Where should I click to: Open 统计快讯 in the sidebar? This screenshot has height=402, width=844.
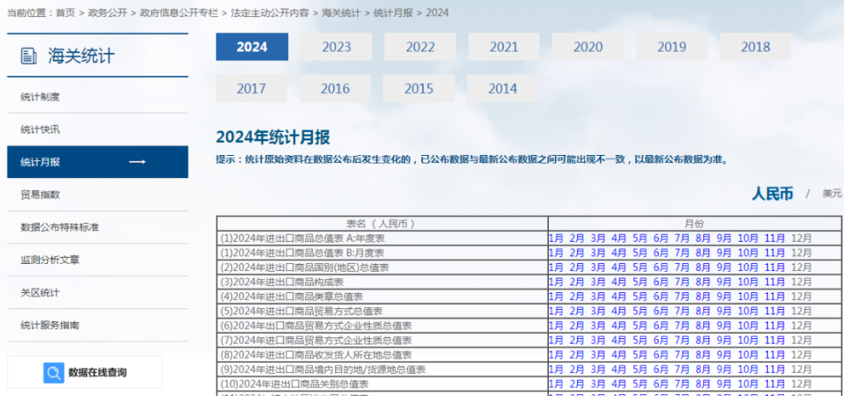40,129
